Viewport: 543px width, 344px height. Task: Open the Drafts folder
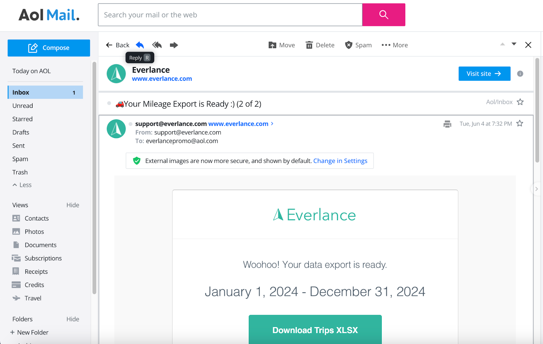(21, 132)
